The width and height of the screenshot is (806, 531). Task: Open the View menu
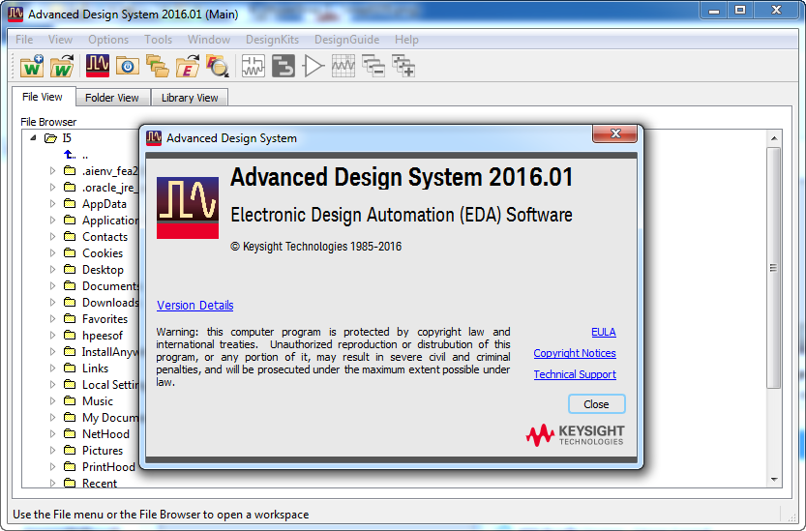pos(60,40)
